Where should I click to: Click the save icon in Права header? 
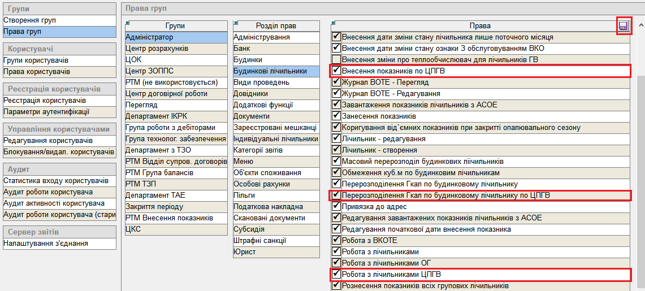[x=624, y=26]
